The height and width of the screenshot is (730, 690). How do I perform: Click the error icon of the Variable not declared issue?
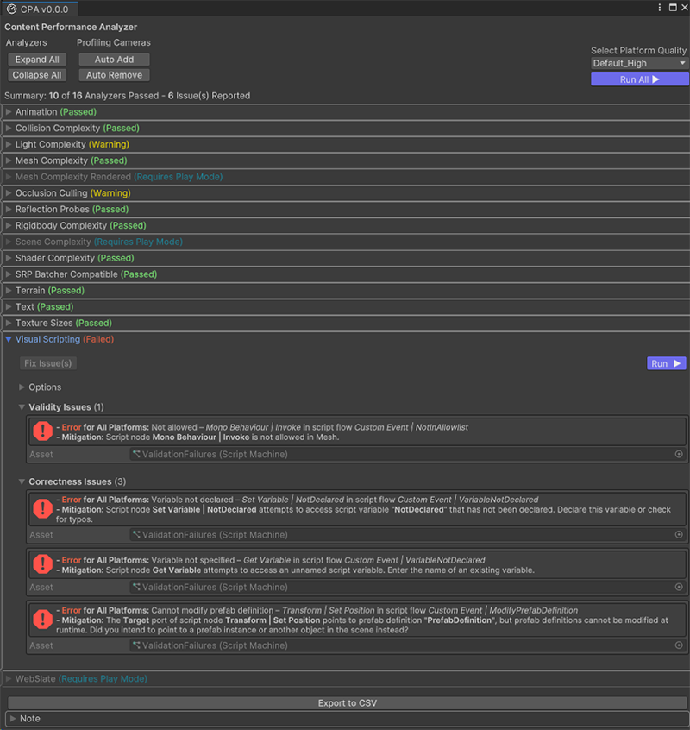pyautogui.click(x=42, y=509)
